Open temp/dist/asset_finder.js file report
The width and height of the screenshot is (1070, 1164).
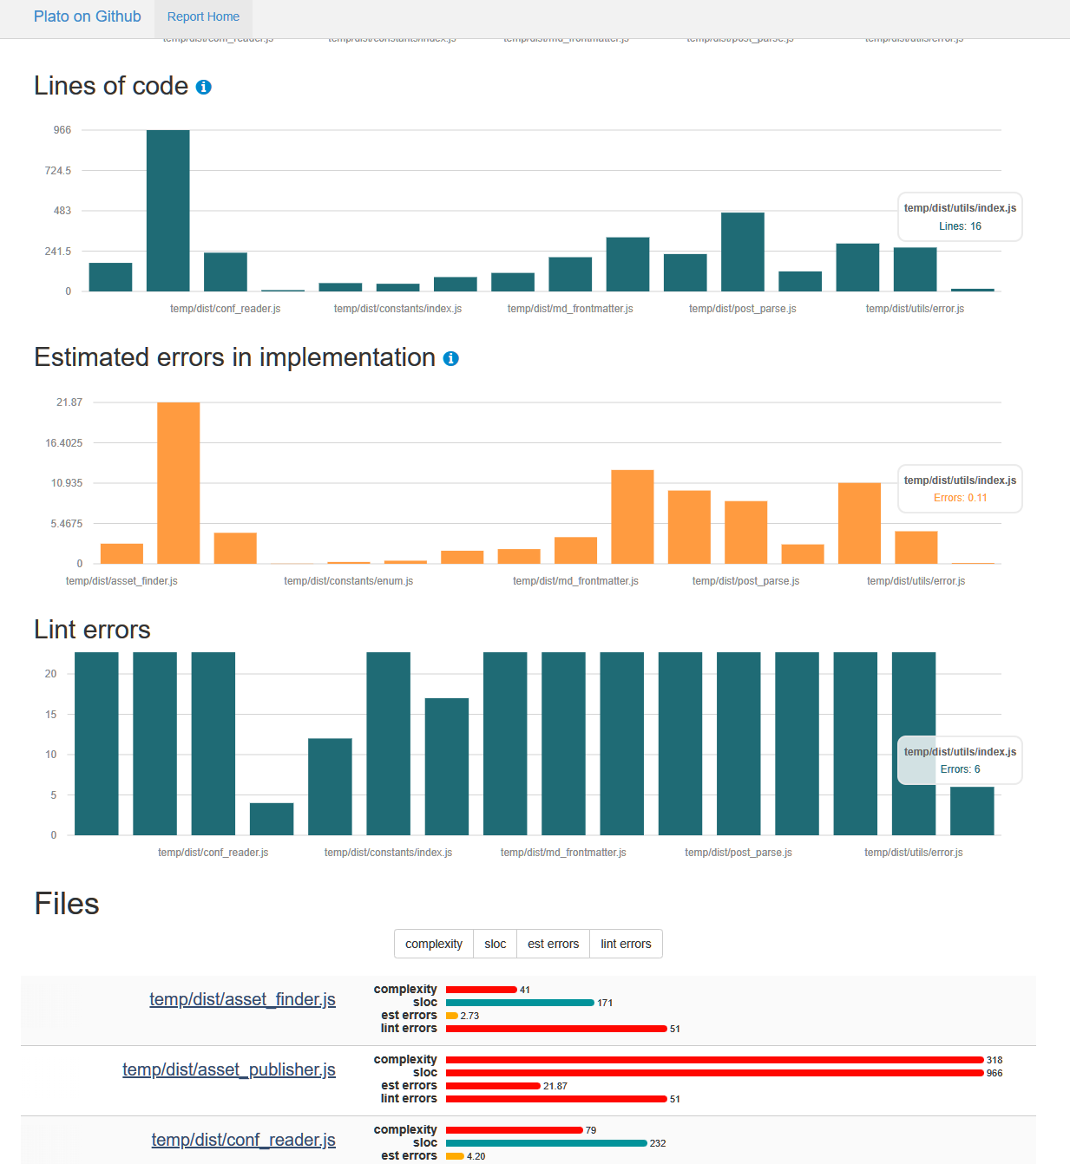[x=242, y=999]
